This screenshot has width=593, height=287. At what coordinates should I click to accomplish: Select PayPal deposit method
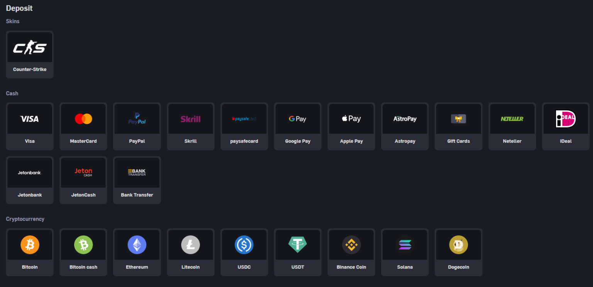tap(137, 126)
